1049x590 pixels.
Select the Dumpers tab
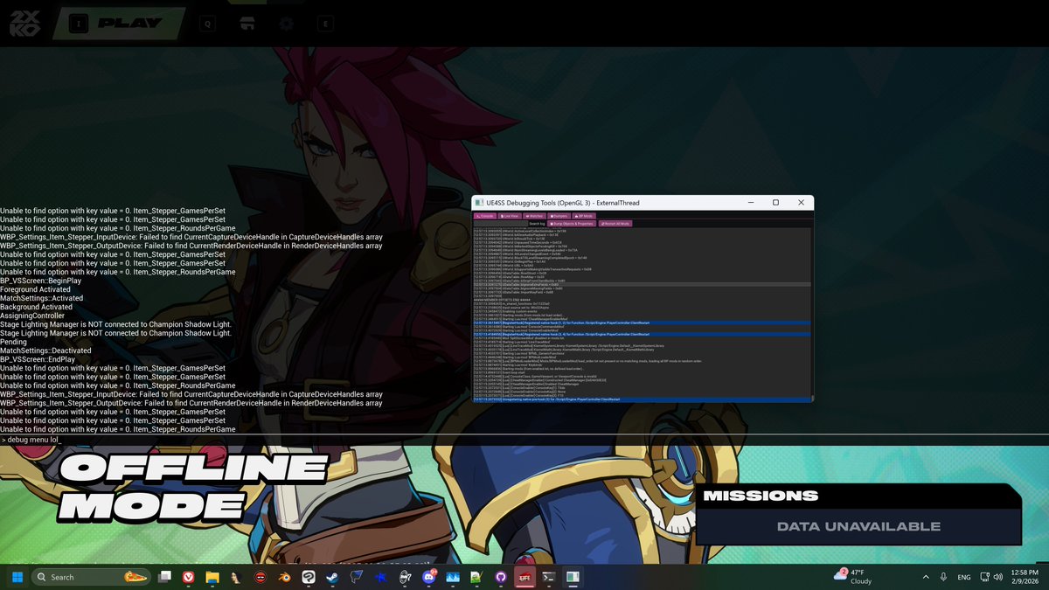click(x=557, y=215)
